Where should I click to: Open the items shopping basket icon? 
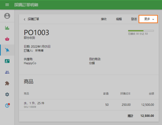click(7, 39)
